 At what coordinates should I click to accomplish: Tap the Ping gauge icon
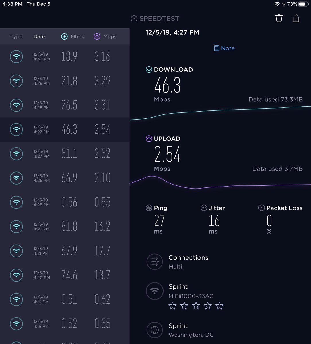tap(149, 208)
